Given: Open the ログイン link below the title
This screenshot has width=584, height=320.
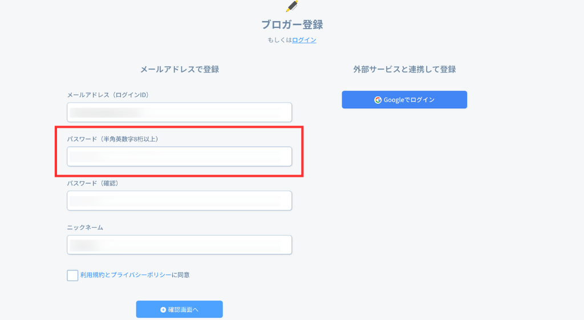Looking at the screenshot, I should click(304, 40).
